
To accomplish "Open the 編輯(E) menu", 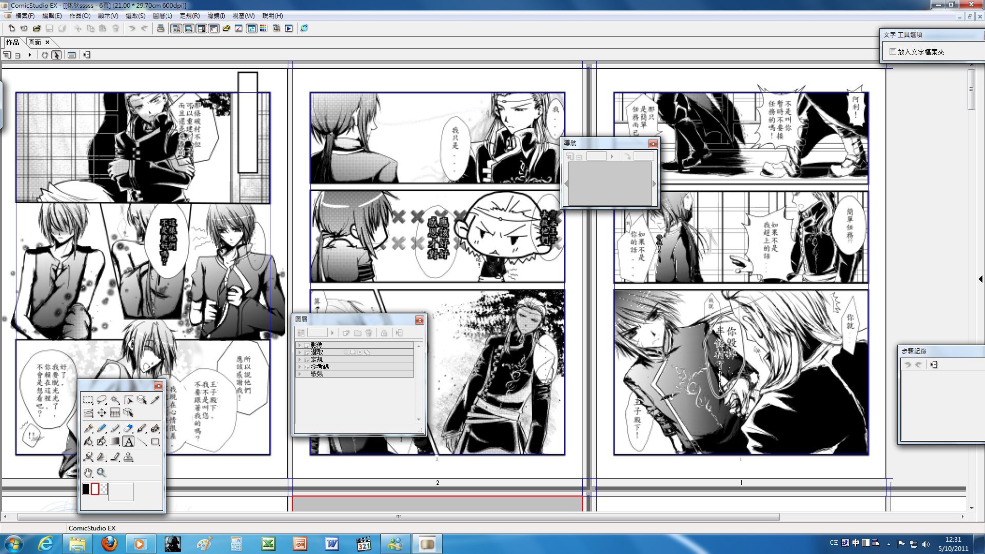I will click(x=52, y=16).
